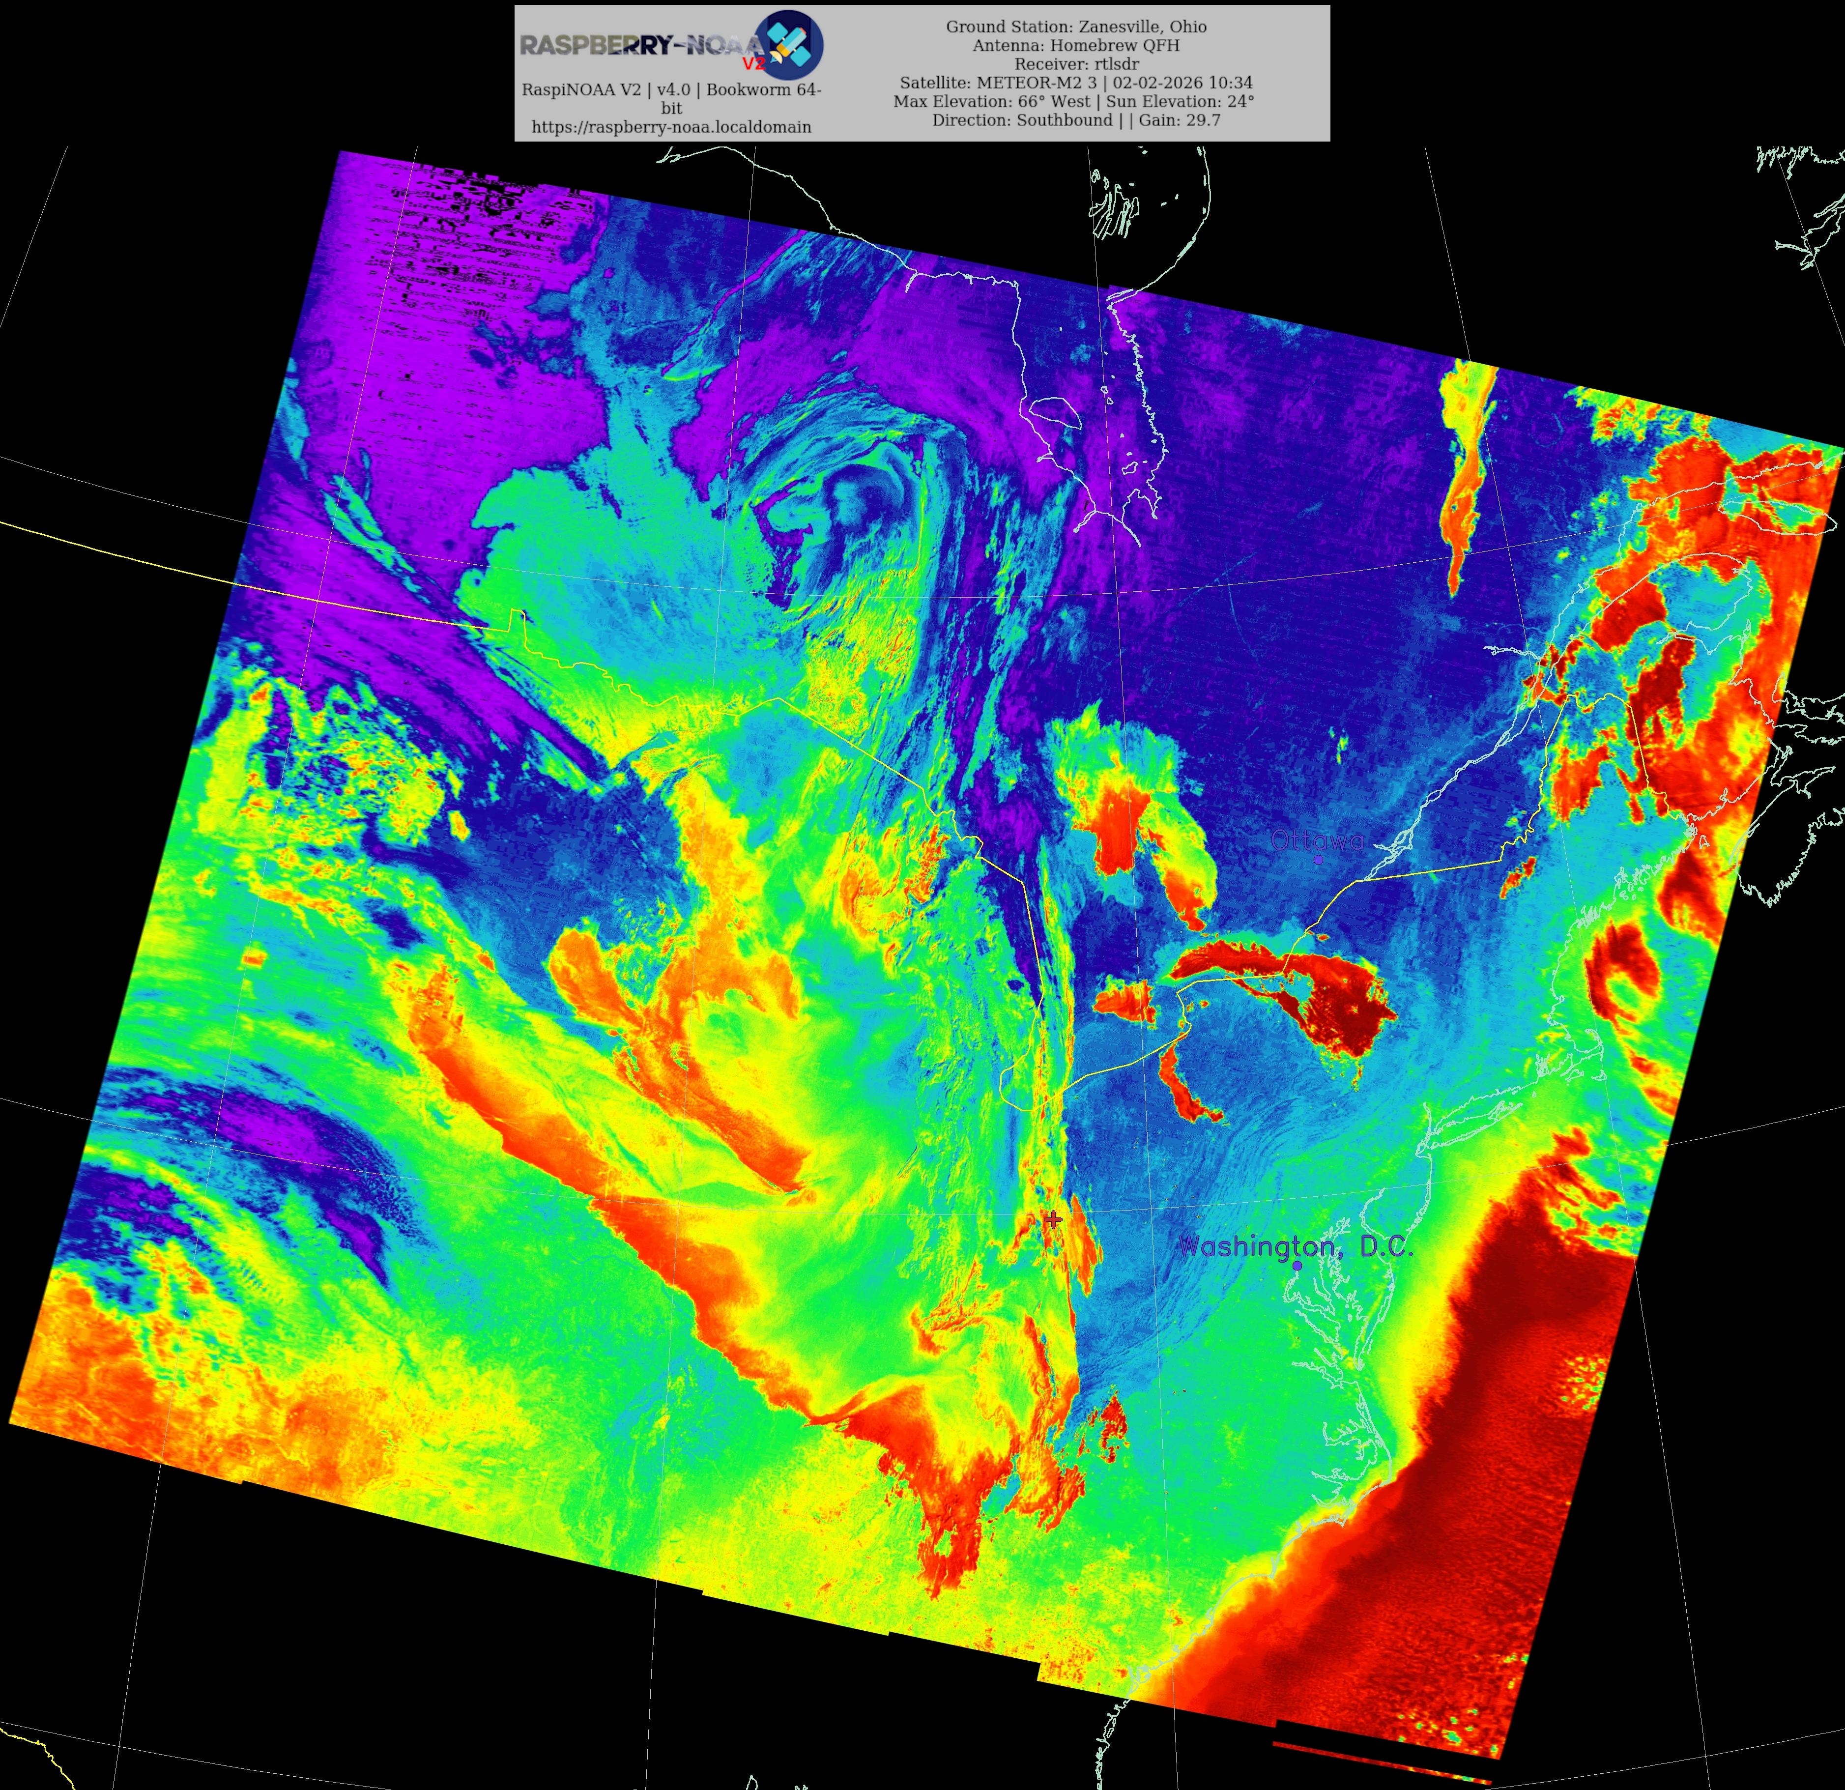The image size is (1845, 1790).
Task: Click the Ottawa city dot marker
Action: [x=1318, y=859]
